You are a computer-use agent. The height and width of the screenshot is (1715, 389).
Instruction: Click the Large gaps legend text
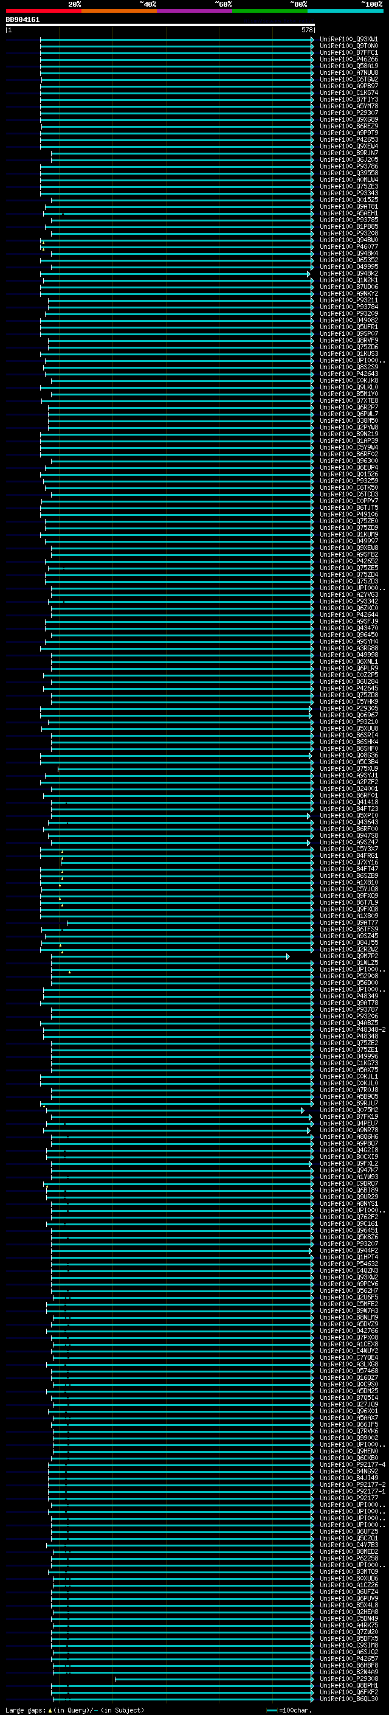(x=75, y=1710)
